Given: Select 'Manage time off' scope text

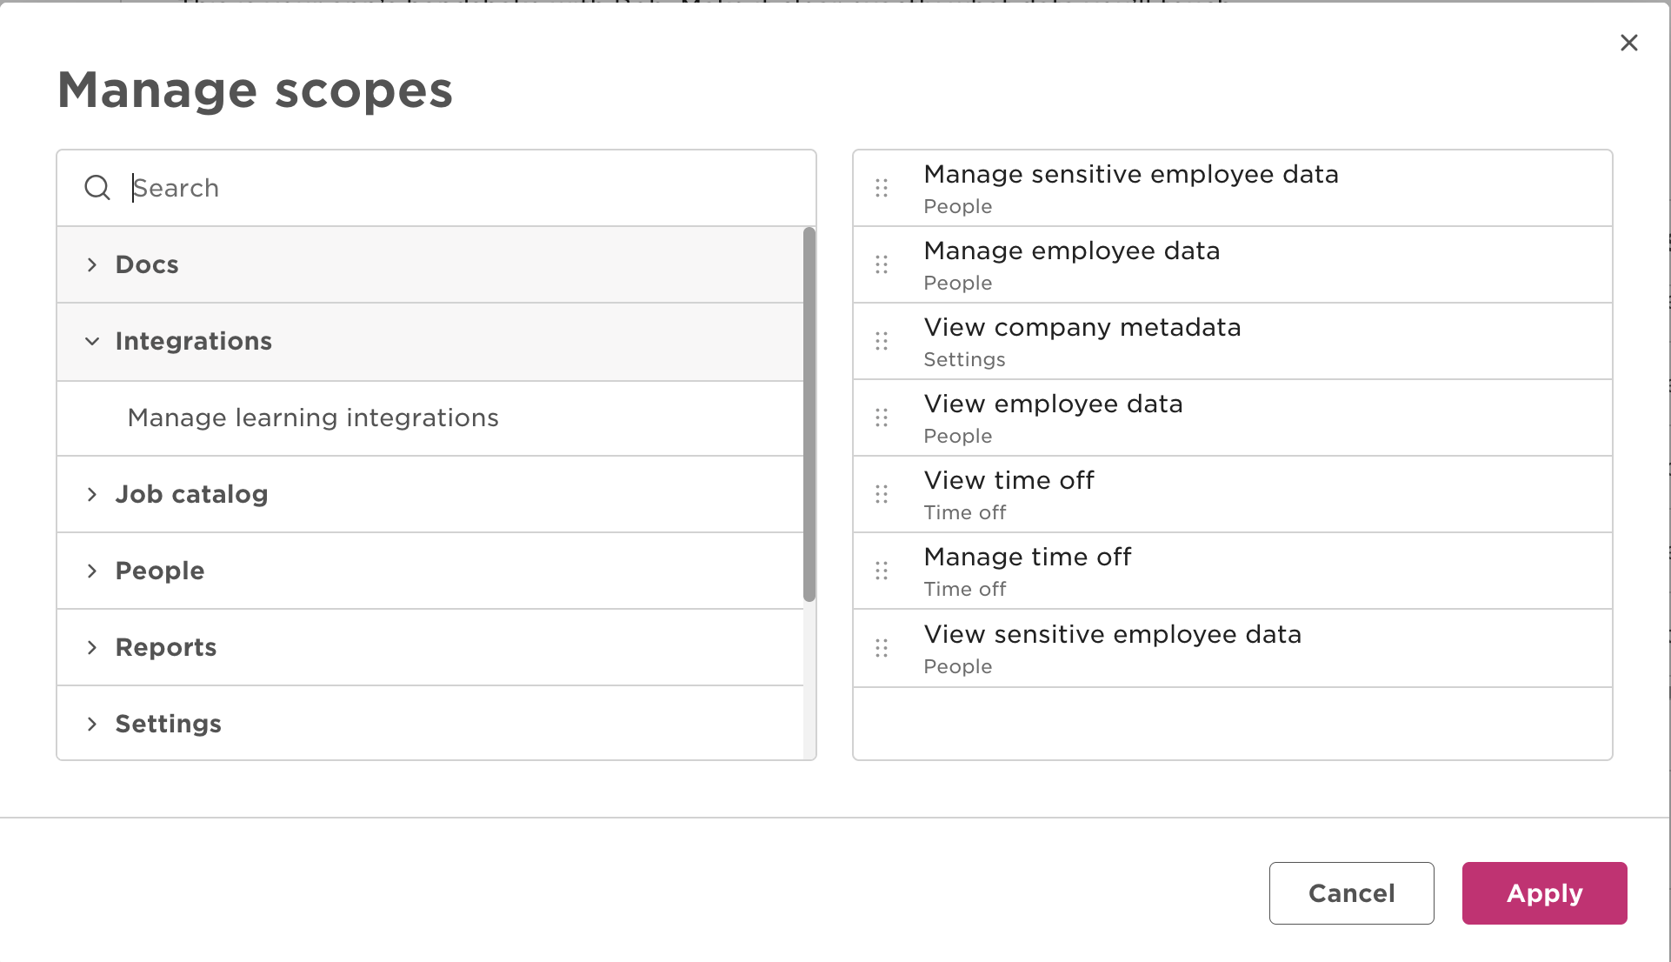Looking at the screenshot, I should pos(1028,557).
